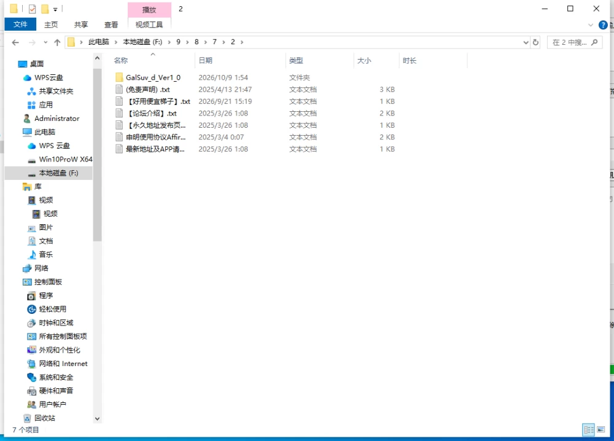The width and height of the screenshot is (614, 441).
Task: Click the back navigation arrow
Action: (15, 42)
